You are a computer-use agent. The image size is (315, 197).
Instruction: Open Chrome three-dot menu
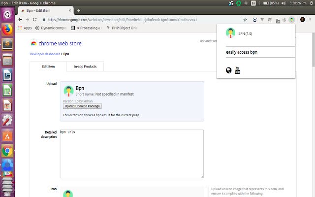(310, 20)
